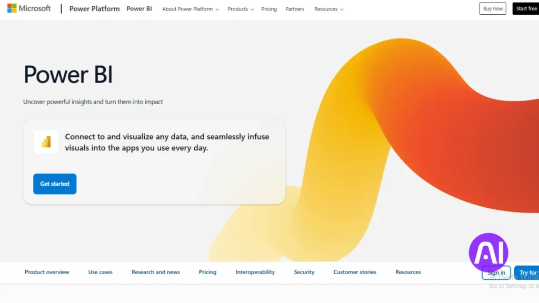Open the Products dropdown menu
The width and height of the screenshot is (539, 303).
click(x=240, y=9)
